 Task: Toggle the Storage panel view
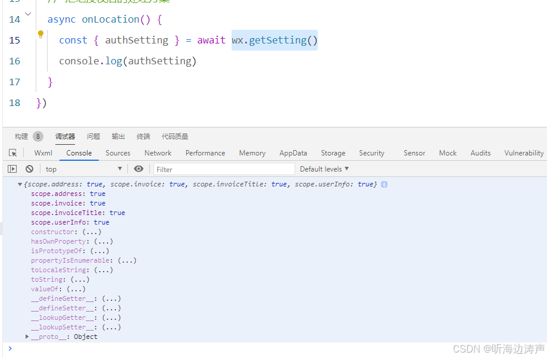tap(332, 152)
